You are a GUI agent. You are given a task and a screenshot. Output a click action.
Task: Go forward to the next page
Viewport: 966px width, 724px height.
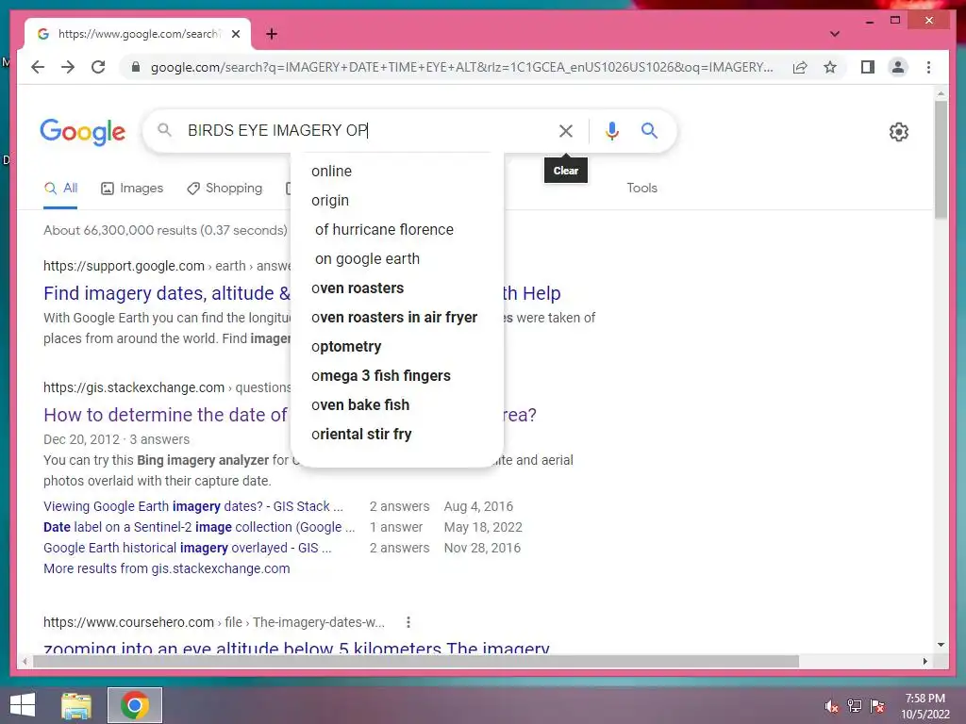(68, 67)
